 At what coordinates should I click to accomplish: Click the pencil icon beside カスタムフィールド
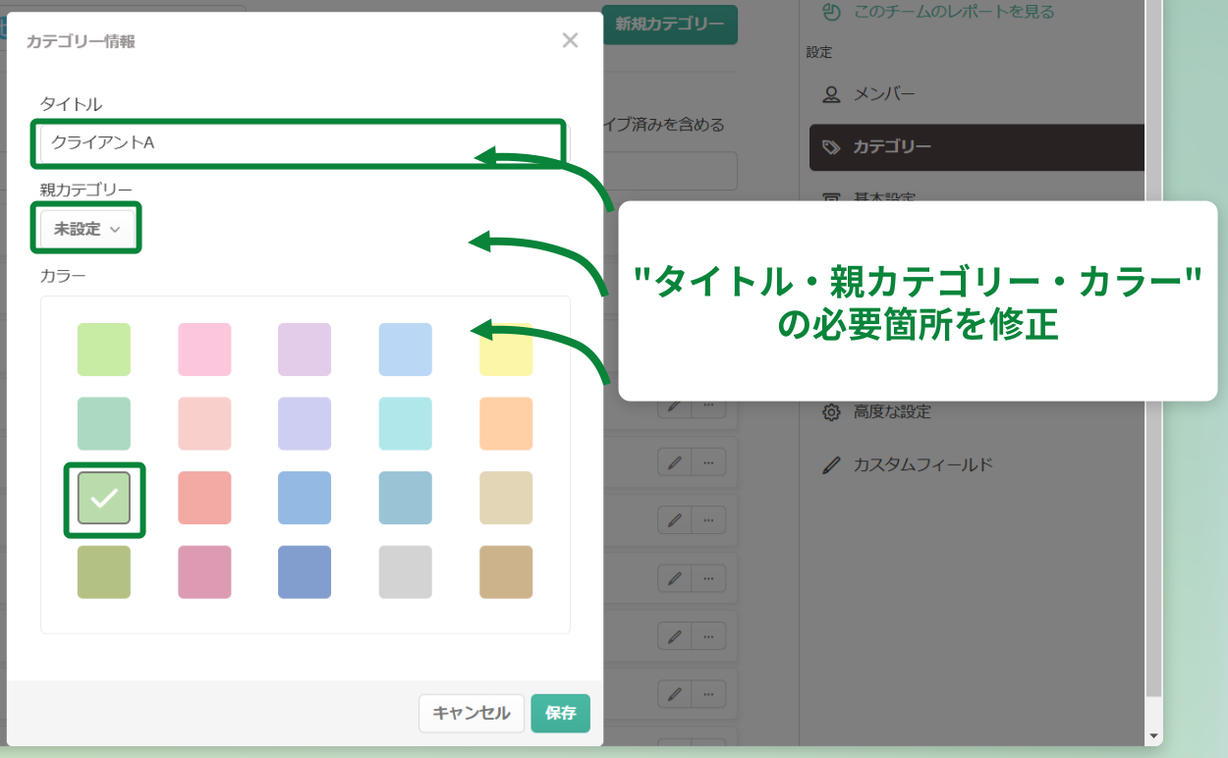pyautogui.click(x=831, y=464)
